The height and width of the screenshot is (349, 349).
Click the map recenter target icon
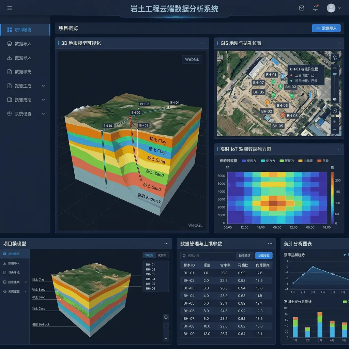coord(335,111)
